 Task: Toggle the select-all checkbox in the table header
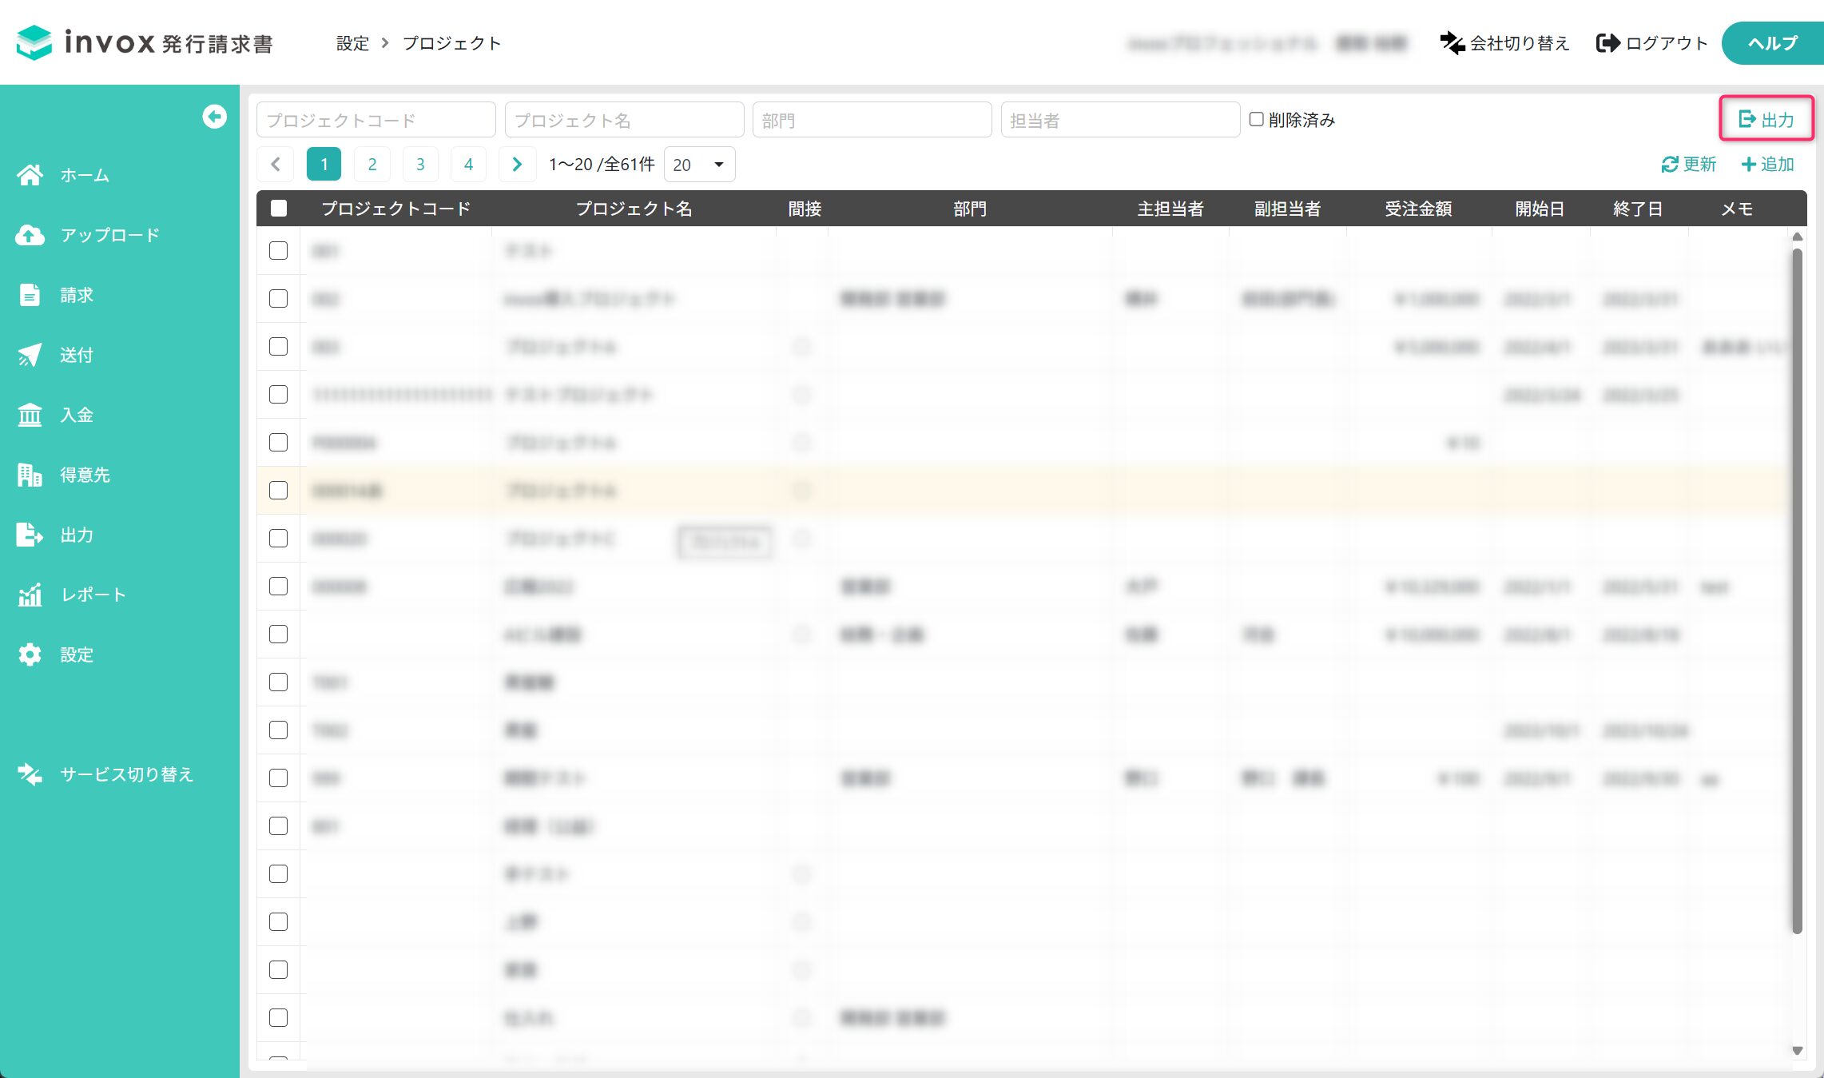[279, 209]
